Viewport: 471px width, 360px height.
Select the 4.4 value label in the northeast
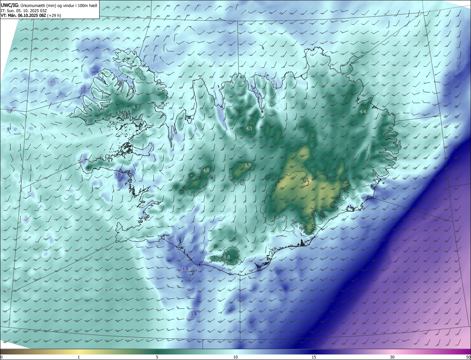click(x=363, y=112)
